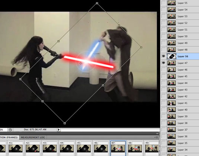
Task: Select animation frame 44
Action: (67, 148)
